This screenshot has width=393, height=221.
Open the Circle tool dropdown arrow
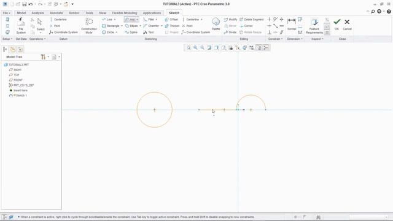117,33
